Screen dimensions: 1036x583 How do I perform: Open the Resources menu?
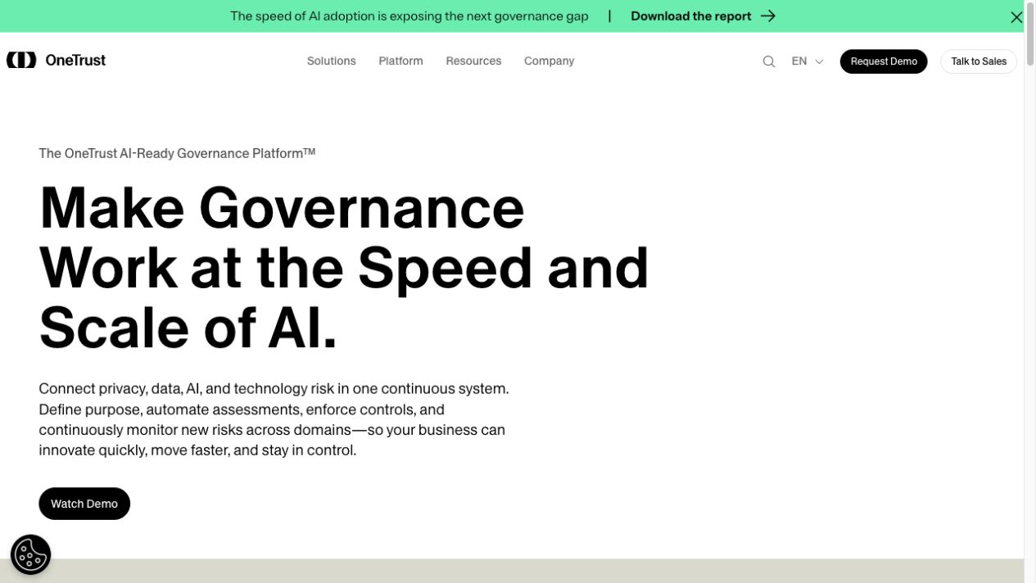click(x=473, y=61)
